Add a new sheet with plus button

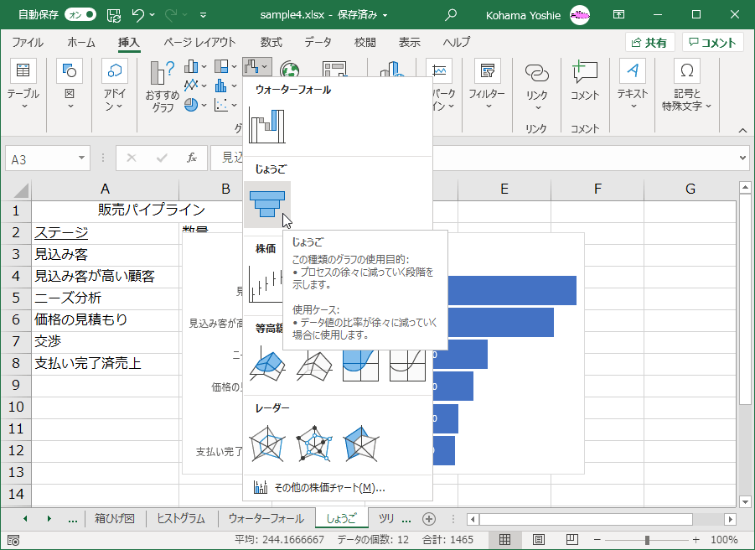(x=428, y=519)
